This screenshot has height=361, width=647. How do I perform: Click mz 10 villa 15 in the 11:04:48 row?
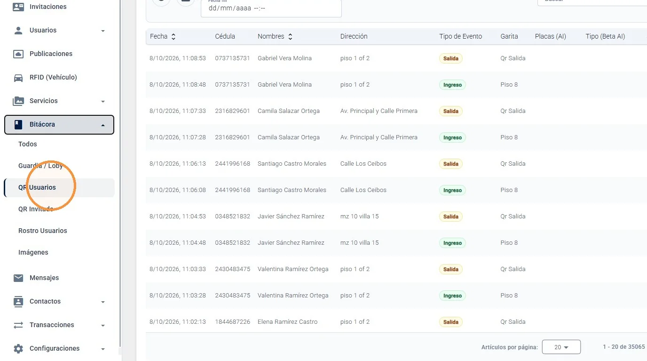pos(360,243)
